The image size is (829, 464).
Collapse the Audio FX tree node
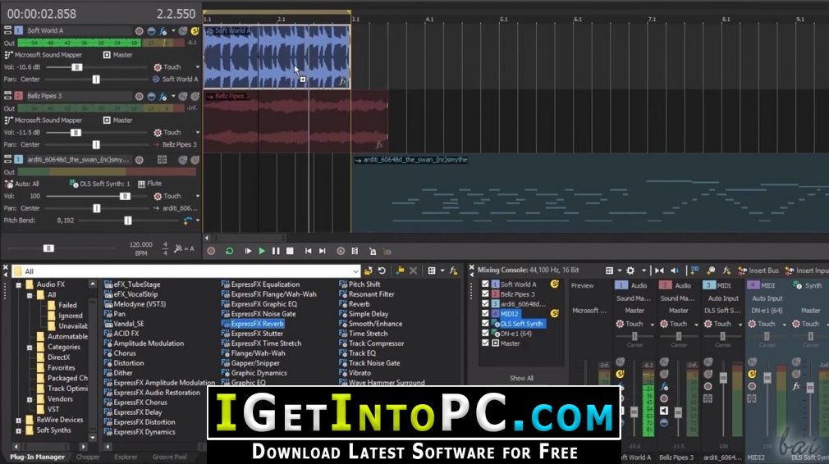pos(19,285)
